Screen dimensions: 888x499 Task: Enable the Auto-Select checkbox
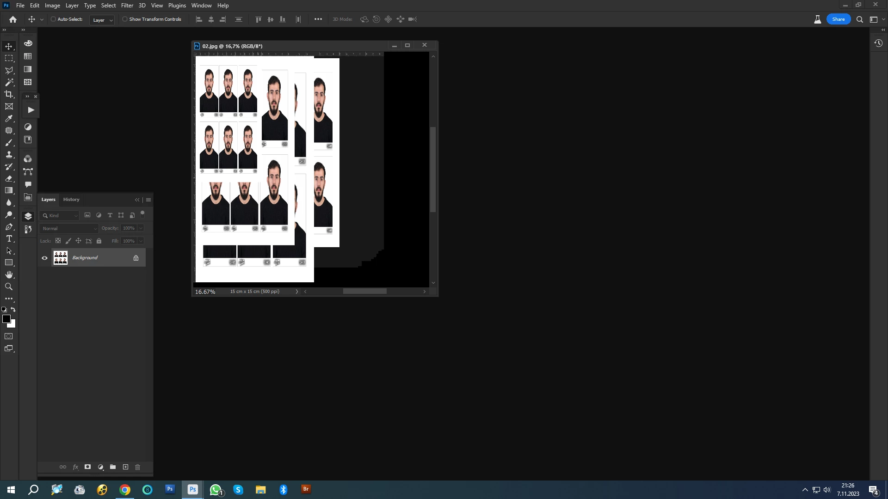coord(53,19)
